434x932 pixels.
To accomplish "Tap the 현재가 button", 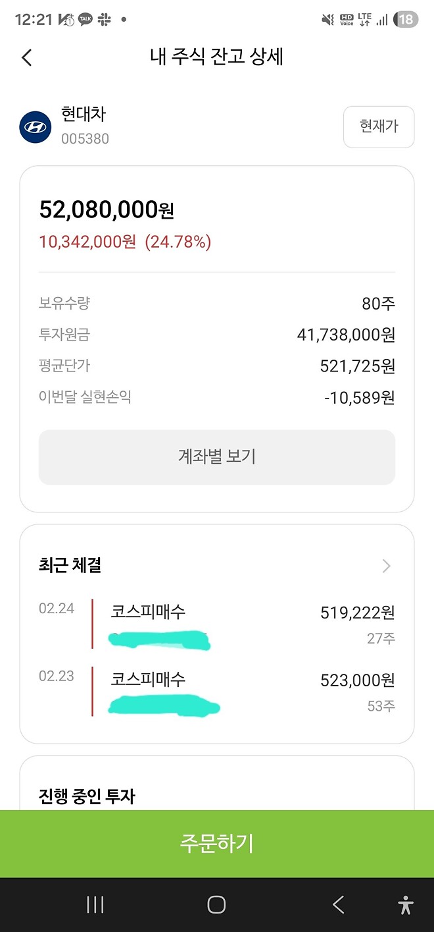I will click(x=379, y=126).
